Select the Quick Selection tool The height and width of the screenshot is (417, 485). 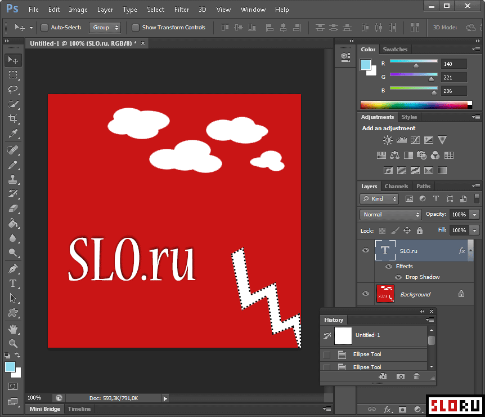click(x=13, y=104)
